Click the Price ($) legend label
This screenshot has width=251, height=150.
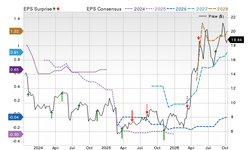(216, 16)
